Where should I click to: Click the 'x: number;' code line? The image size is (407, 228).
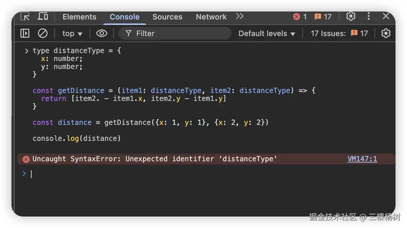62,58
